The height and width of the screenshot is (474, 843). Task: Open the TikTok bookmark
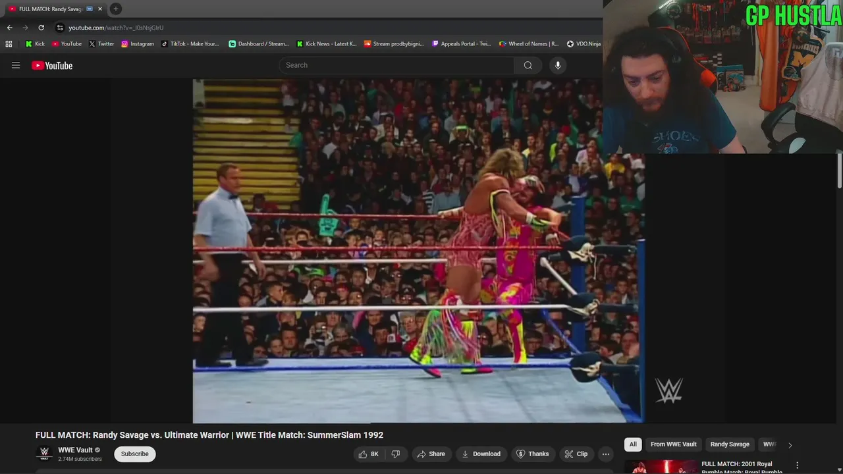point(190,44)
